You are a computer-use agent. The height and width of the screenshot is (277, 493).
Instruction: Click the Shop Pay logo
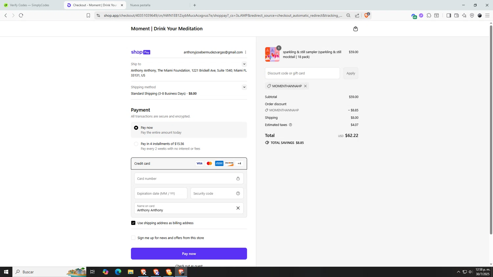click(x=141, y=52)
